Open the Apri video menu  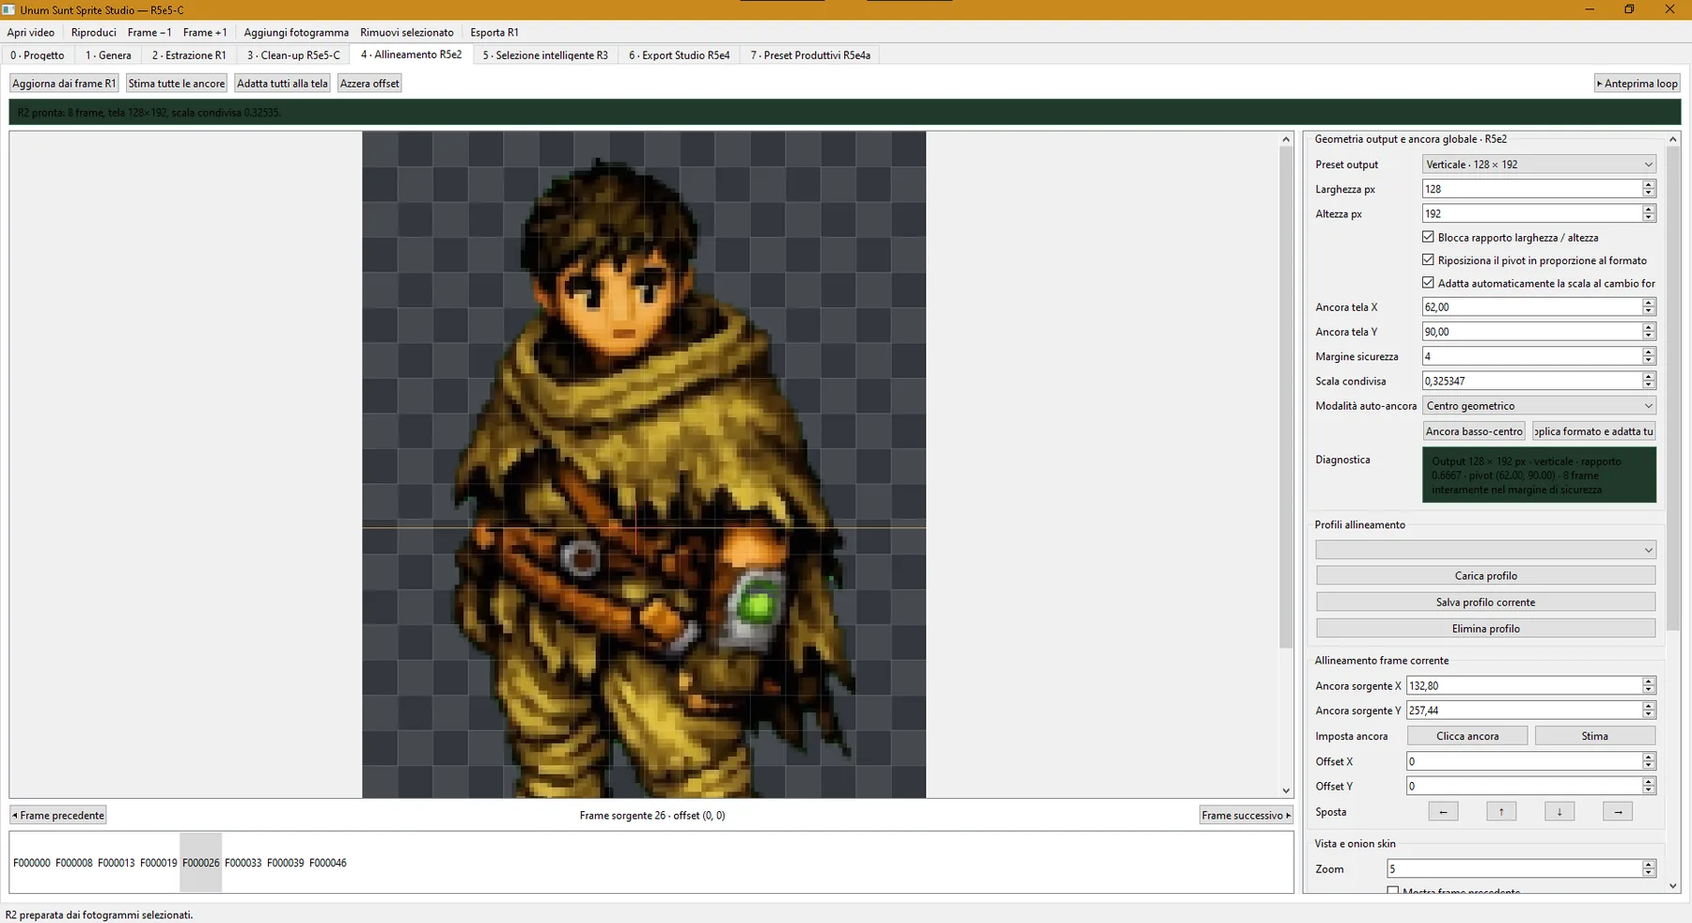pyautogui.click(x=31, y=32)
